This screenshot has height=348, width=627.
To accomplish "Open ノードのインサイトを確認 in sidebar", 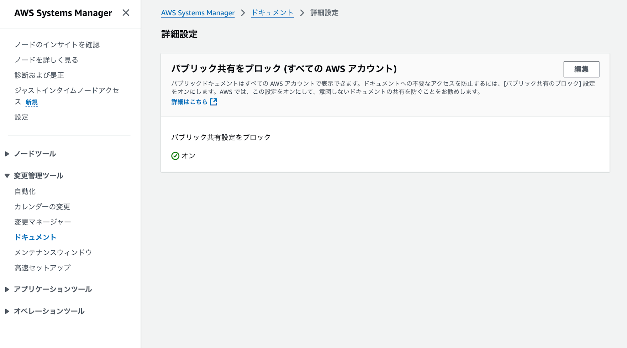I will click(57, 44).
